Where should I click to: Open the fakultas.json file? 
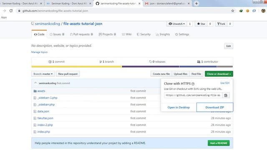pyautogui.click(x=45, y=118)
